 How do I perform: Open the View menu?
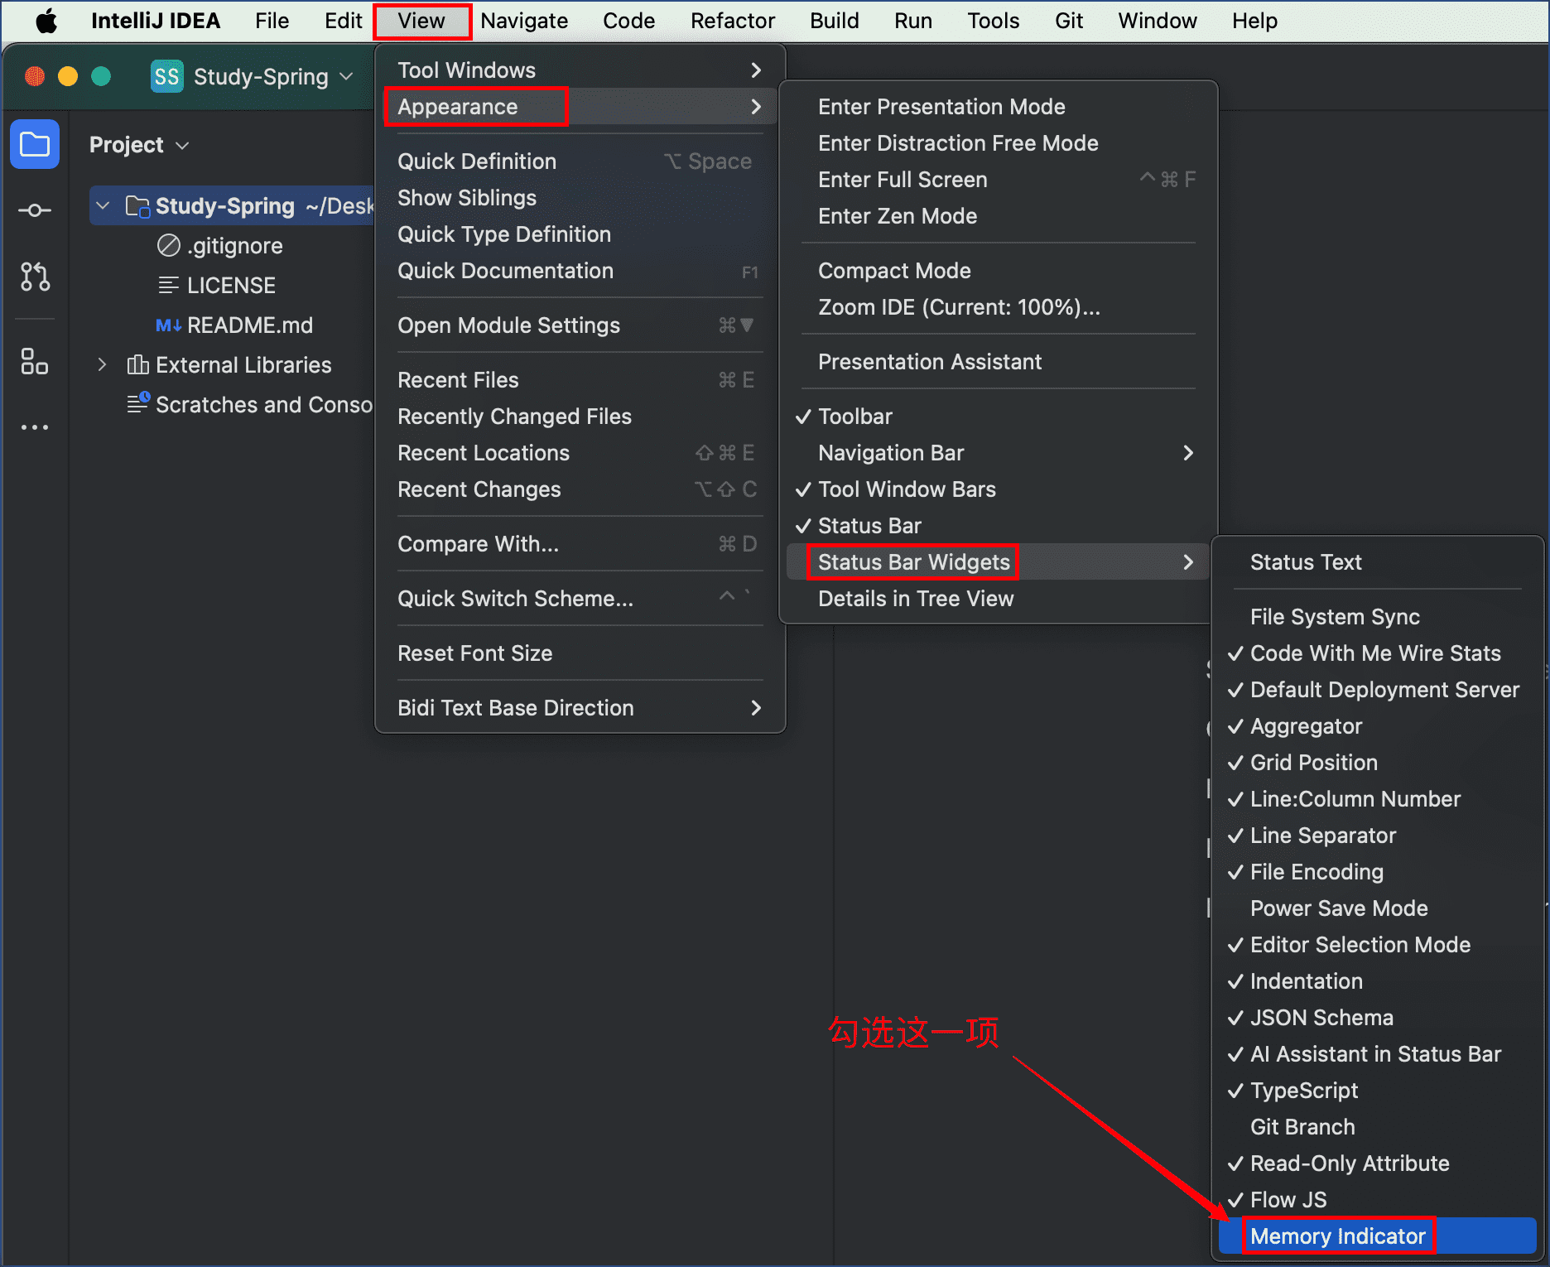pos(421,21)
